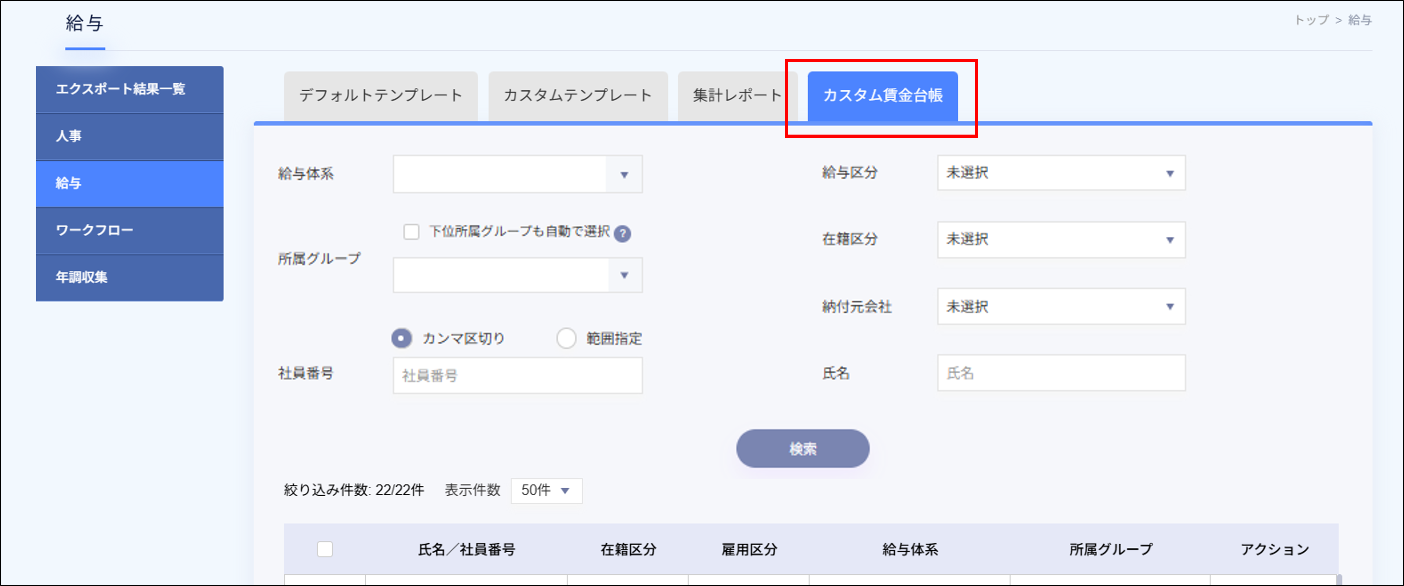This screenshot has height=586, width=1404.
Task: Open the help tooltip next to 下位所属グループも自動で選択
Action: (x=623, y=233)
